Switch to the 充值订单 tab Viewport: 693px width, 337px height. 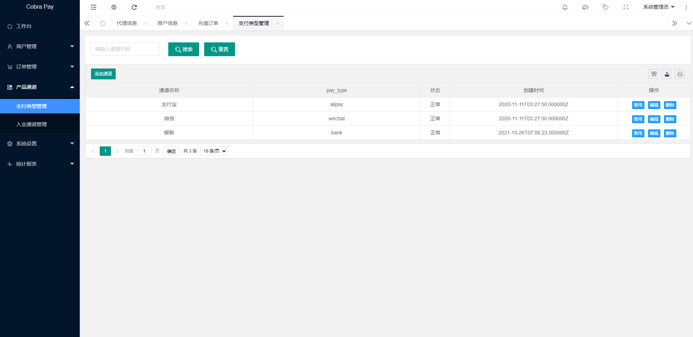(208, 24)
